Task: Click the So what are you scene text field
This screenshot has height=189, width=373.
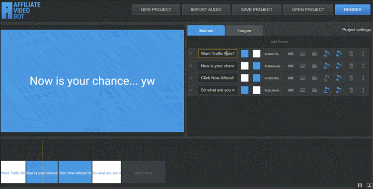Action: [218, 90]
